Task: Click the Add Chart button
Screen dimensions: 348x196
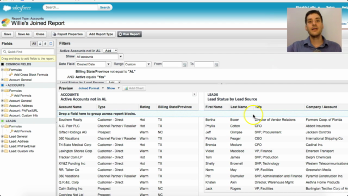Action: click(134, 88)
